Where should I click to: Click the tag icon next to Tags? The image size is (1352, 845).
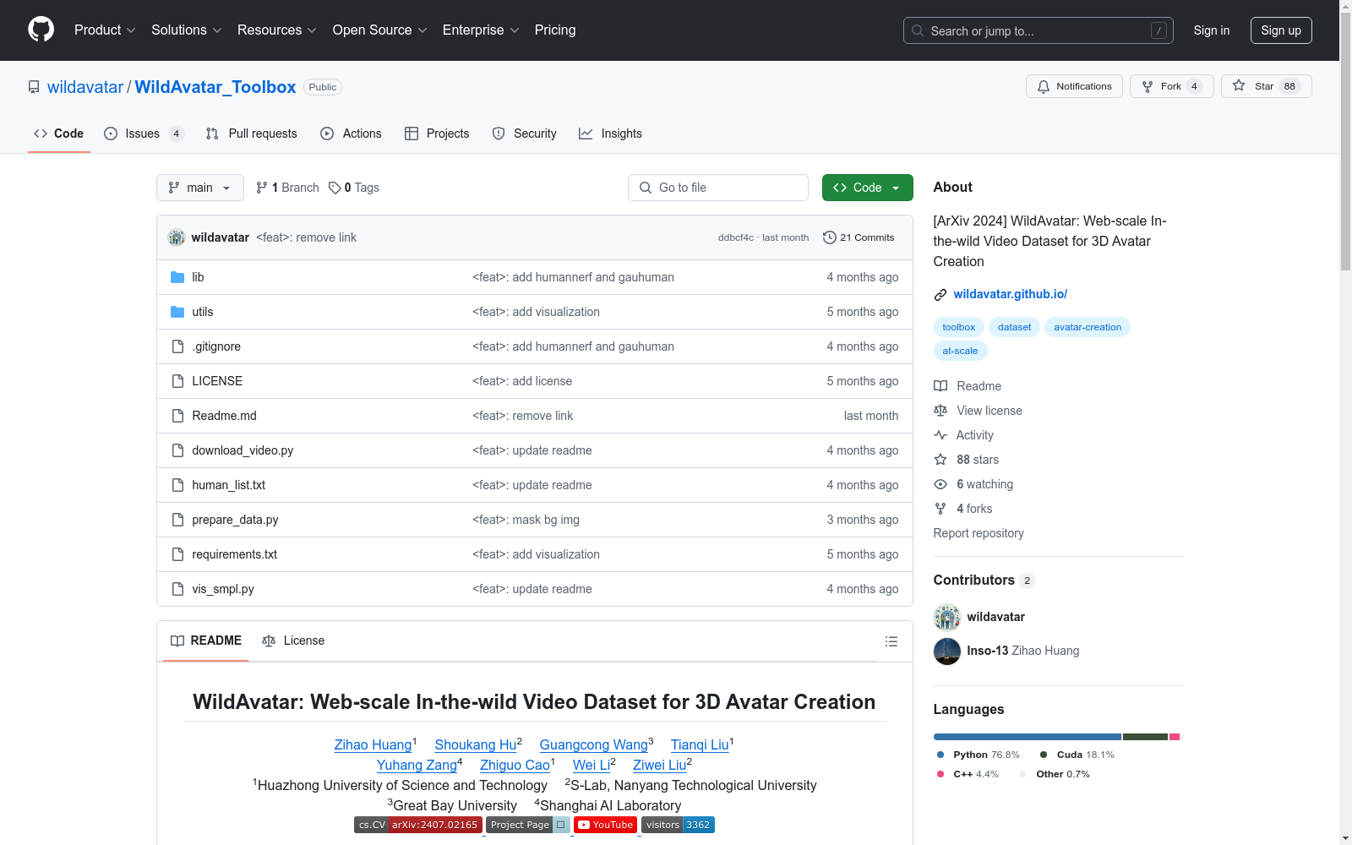coord(335,188)
